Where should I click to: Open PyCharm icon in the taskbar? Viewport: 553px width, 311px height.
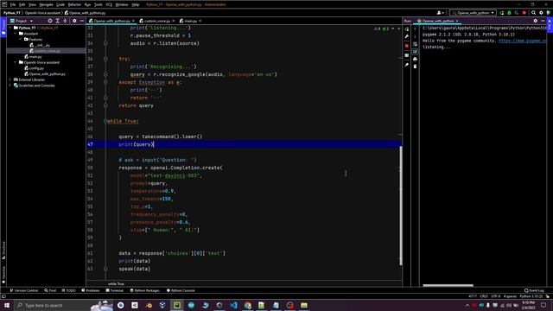[x=177, y=305]
